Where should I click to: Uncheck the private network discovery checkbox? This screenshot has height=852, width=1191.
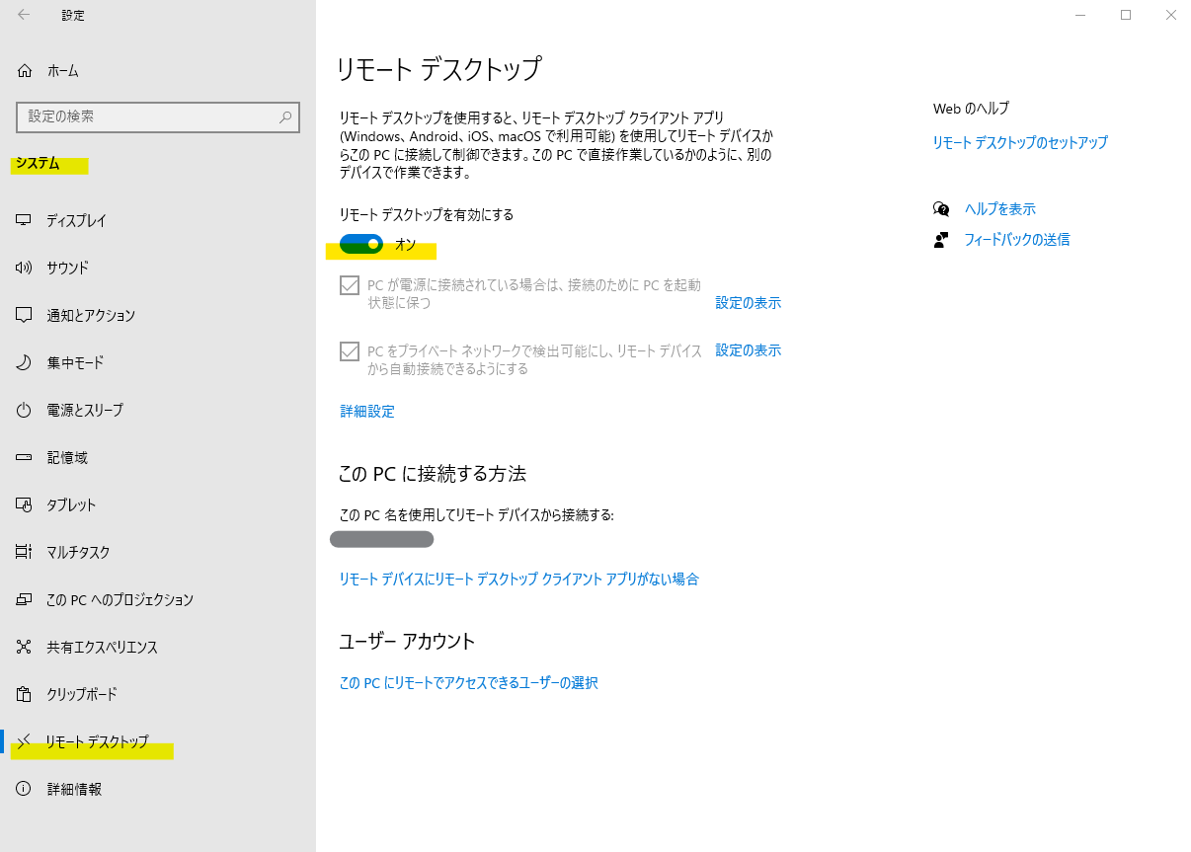point(350,351)
